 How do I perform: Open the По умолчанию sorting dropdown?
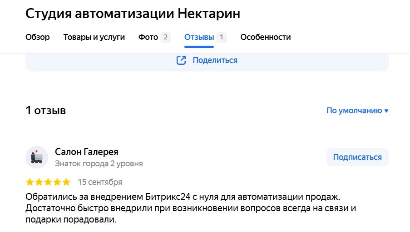354,111
